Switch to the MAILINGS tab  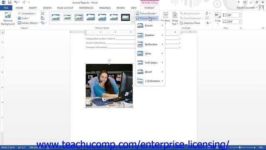(x=105, y=8)
